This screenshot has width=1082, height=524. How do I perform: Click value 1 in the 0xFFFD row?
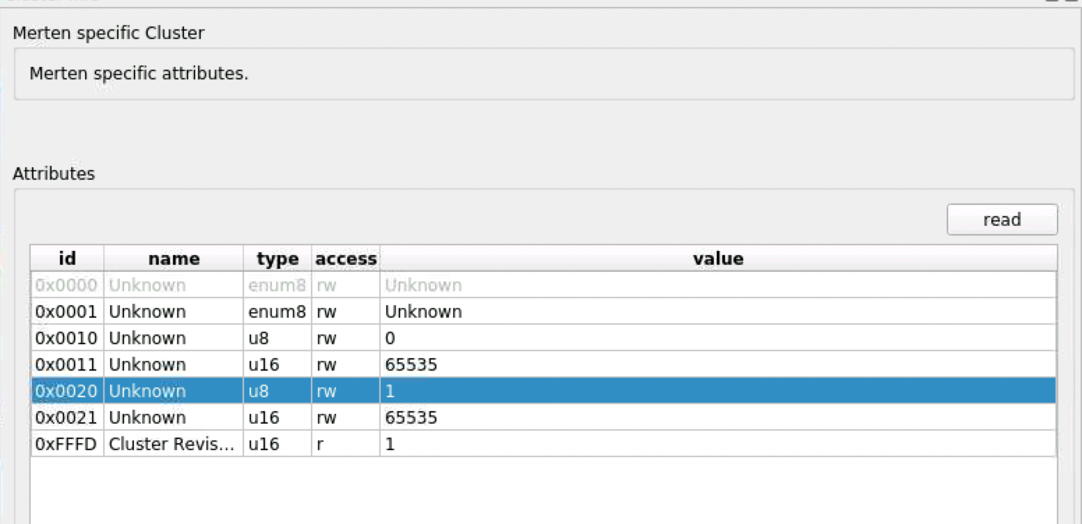pyautogui.click(x=718, y=444)
